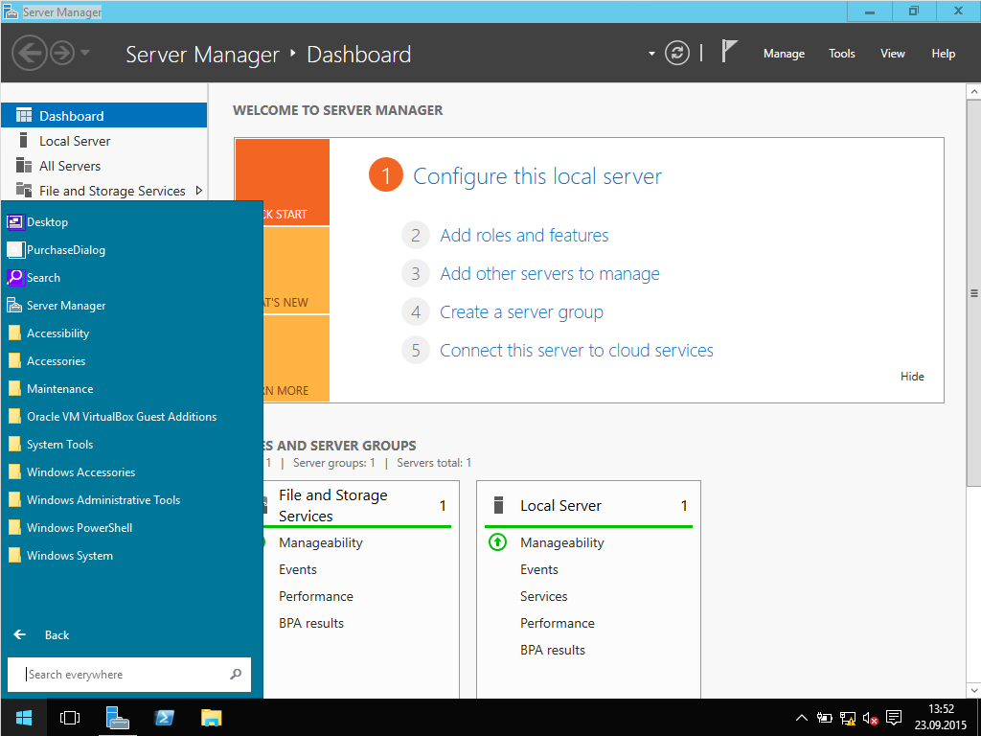Open the notifications flag in Server Manager

[727, 52]
